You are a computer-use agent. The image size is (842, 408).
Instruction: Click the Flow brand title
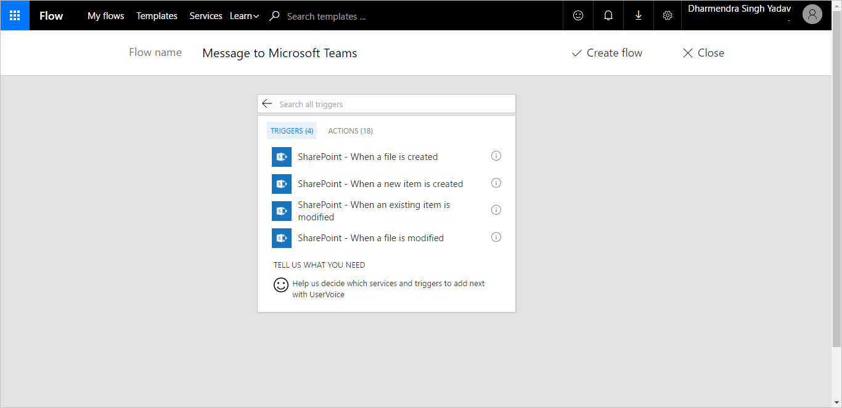(x=51, y=16)
